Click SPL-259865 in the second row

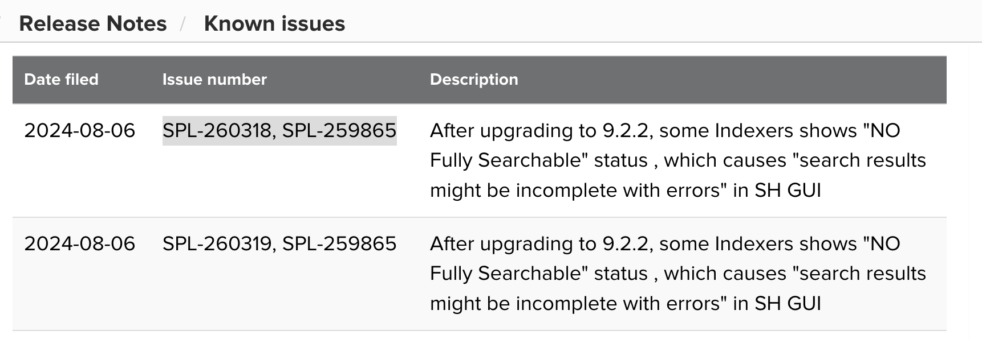point(339,244)
